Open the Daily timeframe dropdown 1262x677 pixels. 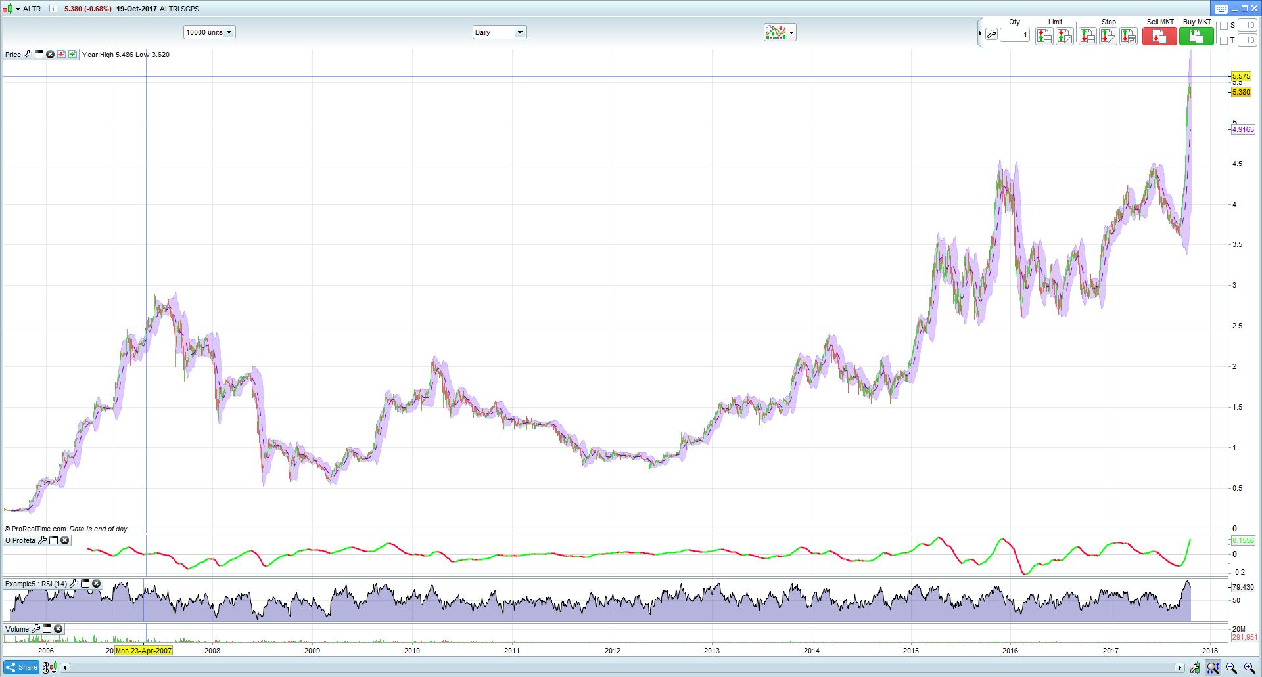tap(500, 32)
